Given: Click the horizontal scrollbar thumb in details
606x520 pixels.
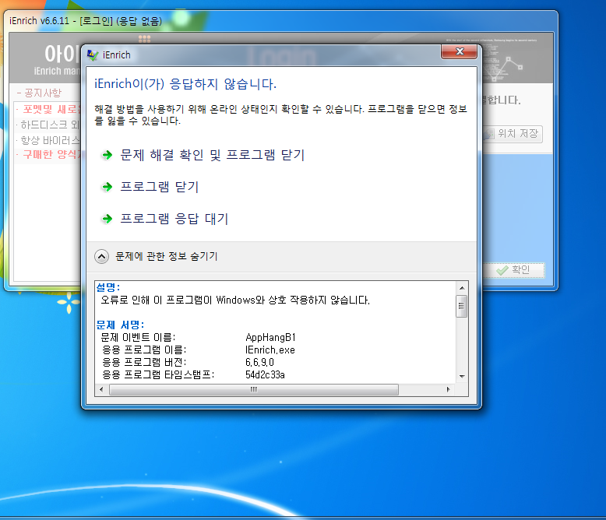Looking at the screenshot, I should [253, 389].
